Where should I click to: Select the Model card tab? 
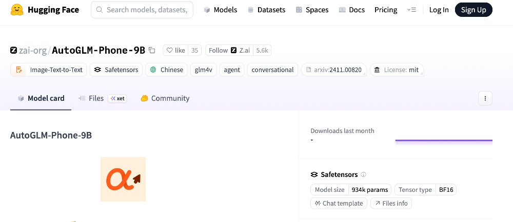[x=41, y=98]
